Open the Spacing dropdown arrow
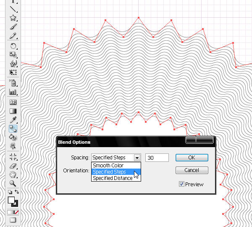The height and width of the screenshot is (227, 252). tap(137, 158)
